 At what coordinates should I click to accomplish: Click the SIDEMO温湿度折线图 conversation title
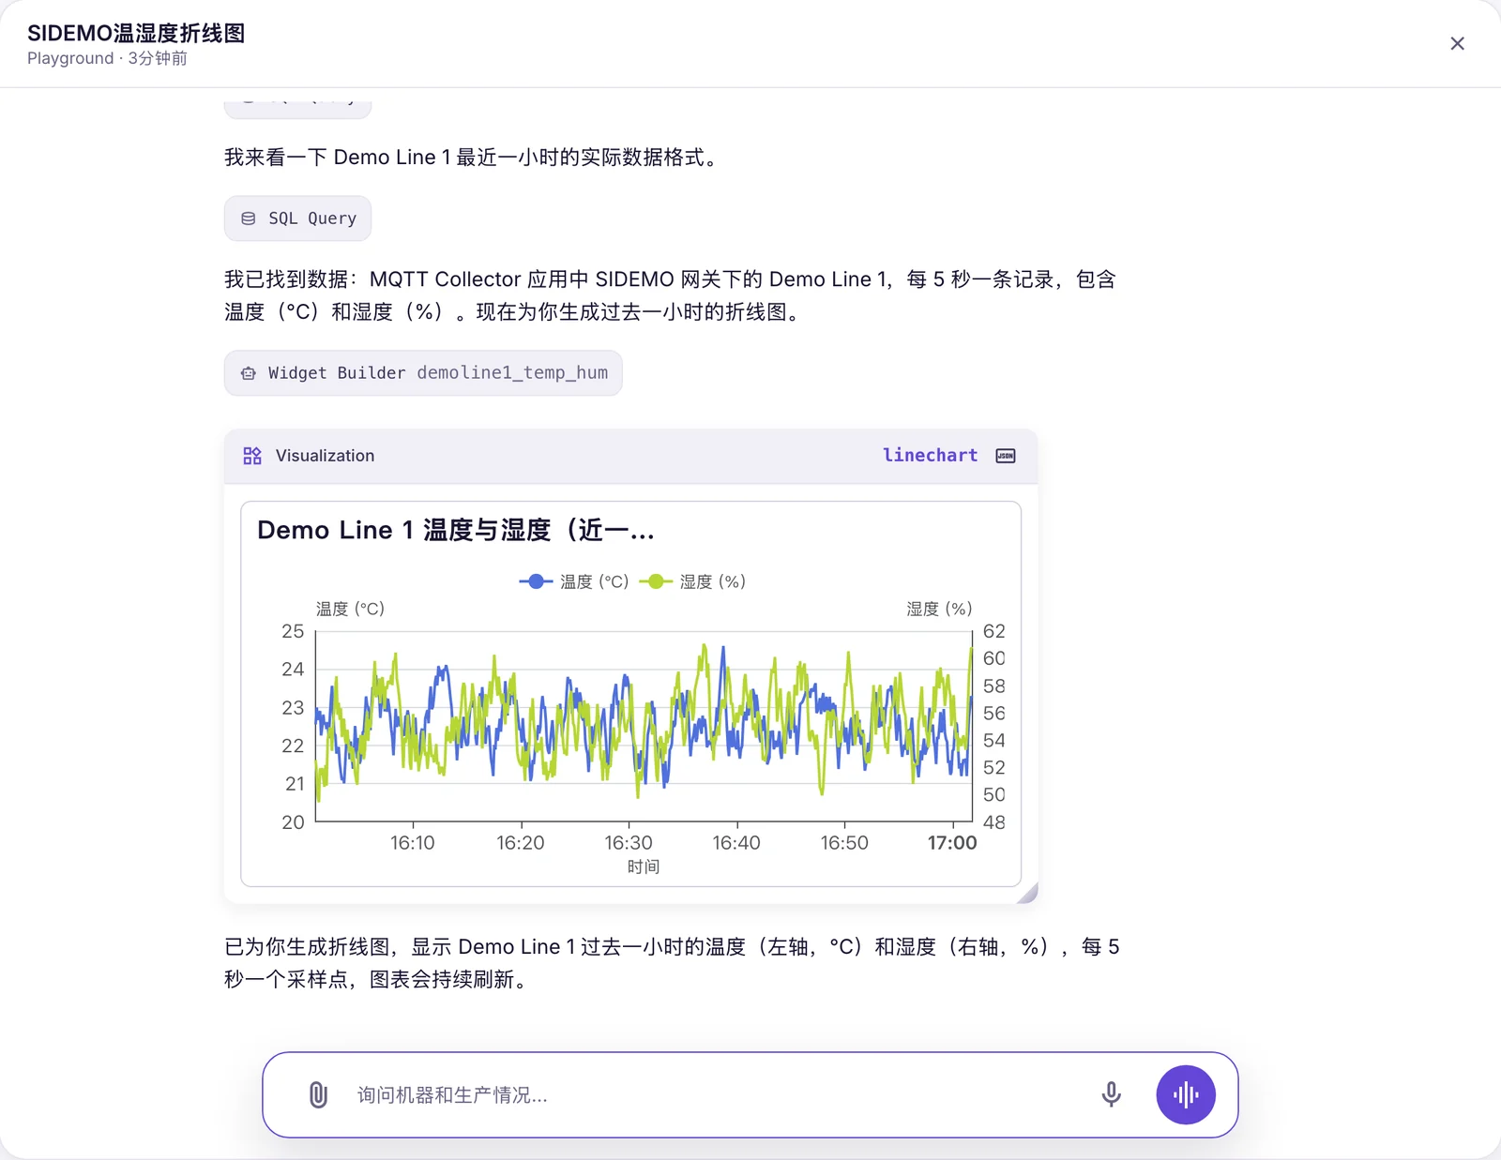[136, 33]
